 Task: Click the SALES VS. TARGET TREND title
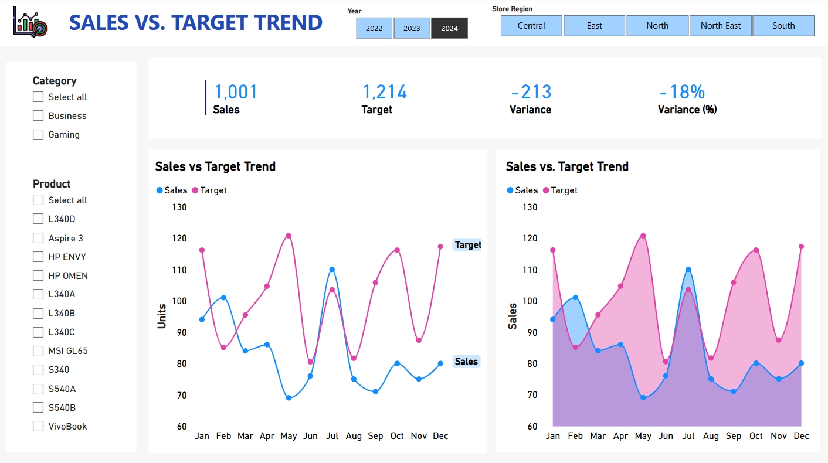click(x=196, y=22)
